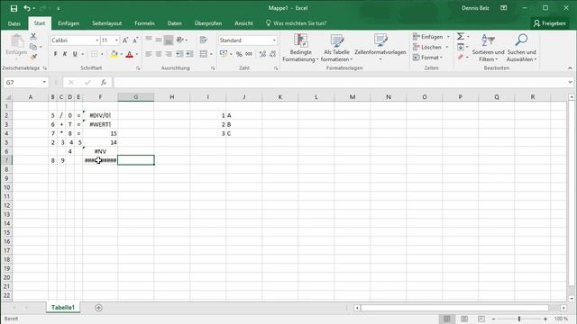Apply red font color
The height and width of the screenshot is (324, 577).
(x=129, y=54)
